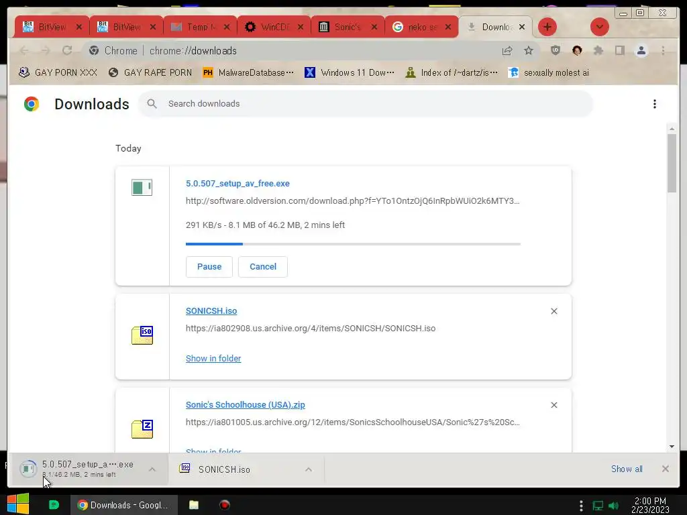Click the page vertical scrollbar thumb
Image resolution: width=687 pixels, height=515 pixels.
672,163
